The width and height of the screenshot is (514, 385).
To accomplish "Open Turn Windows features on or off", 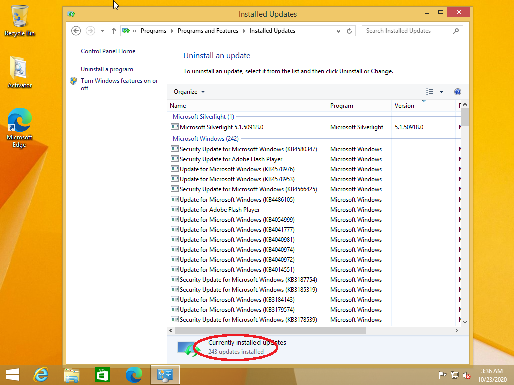I will [119, 84].
